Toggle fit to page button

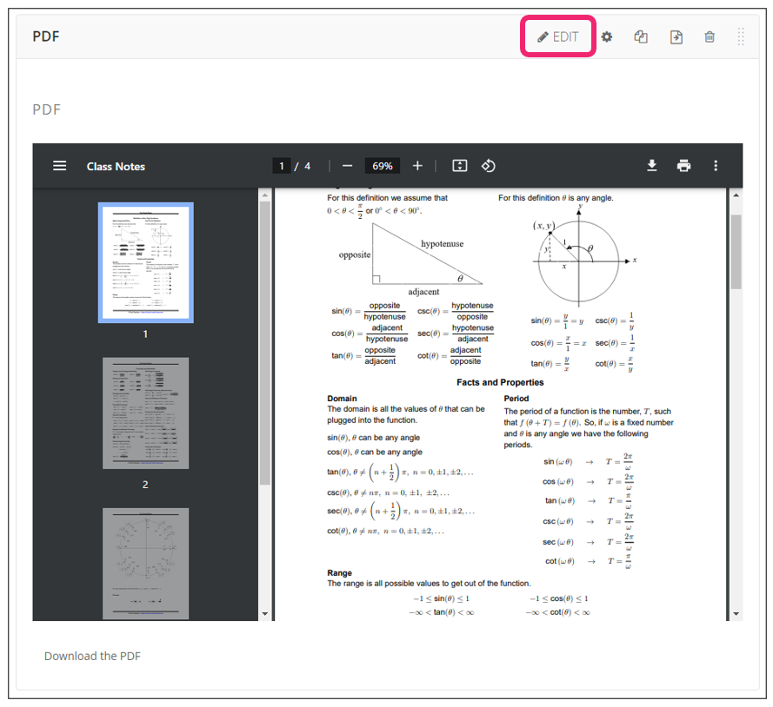[460, 166]
